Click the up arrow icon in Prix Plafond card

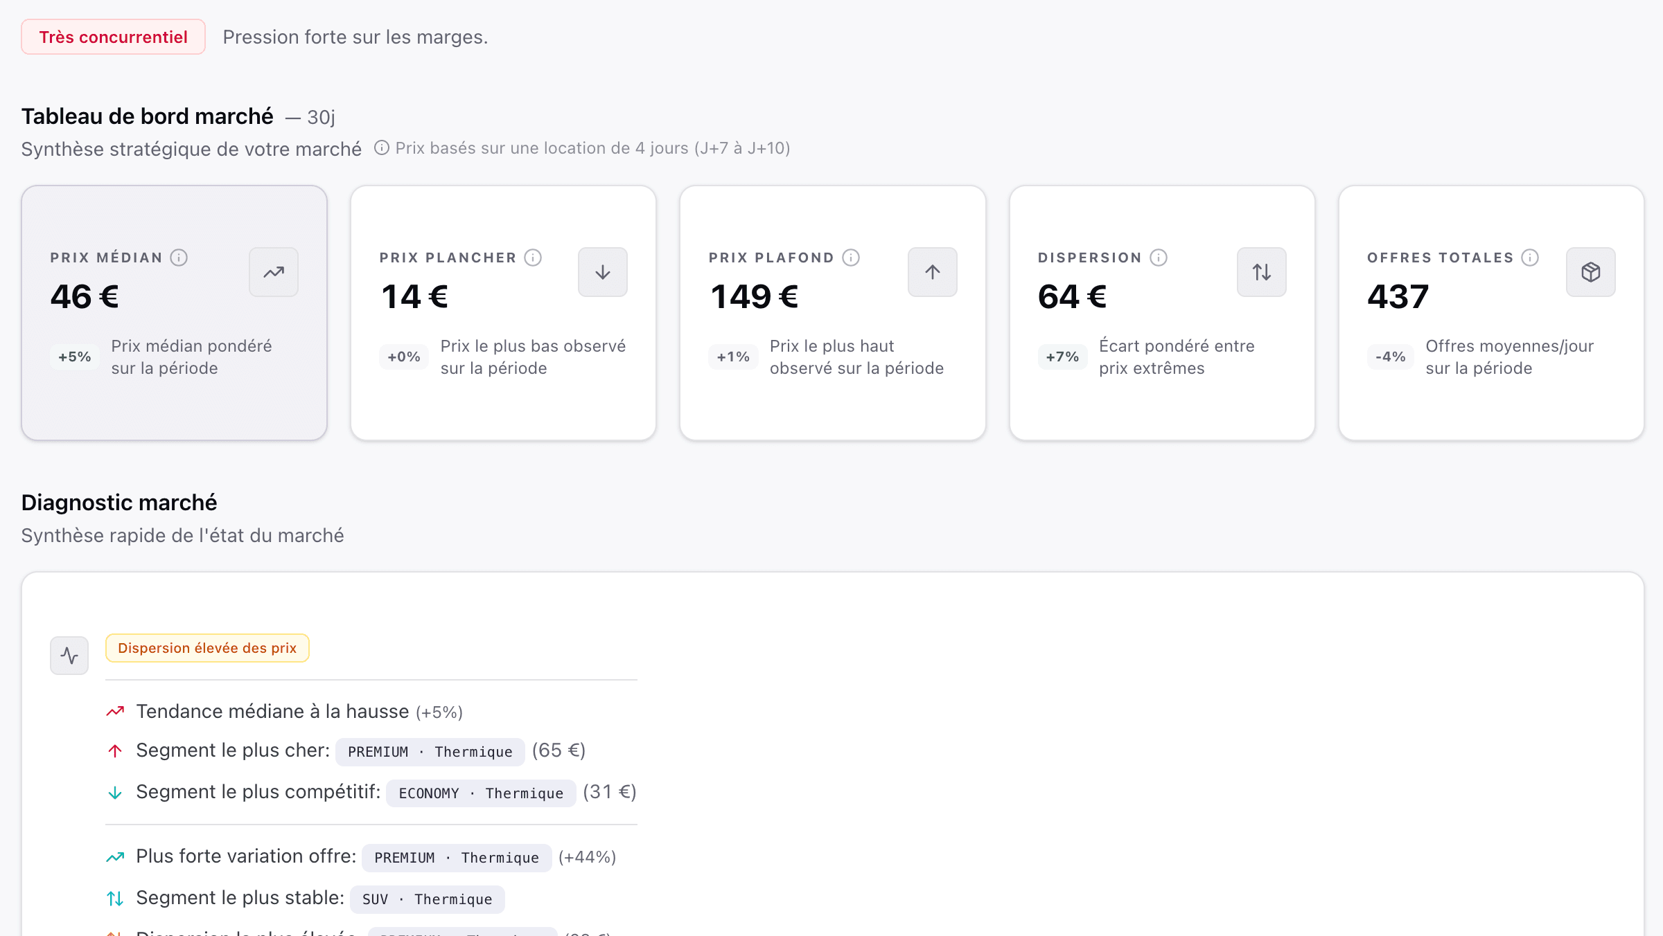point(933,272)
